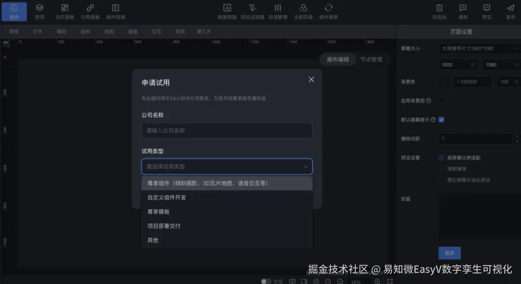521x284 pixels.
Task: Close the 申请试用 dialog
Action: [x=311, y=80]
